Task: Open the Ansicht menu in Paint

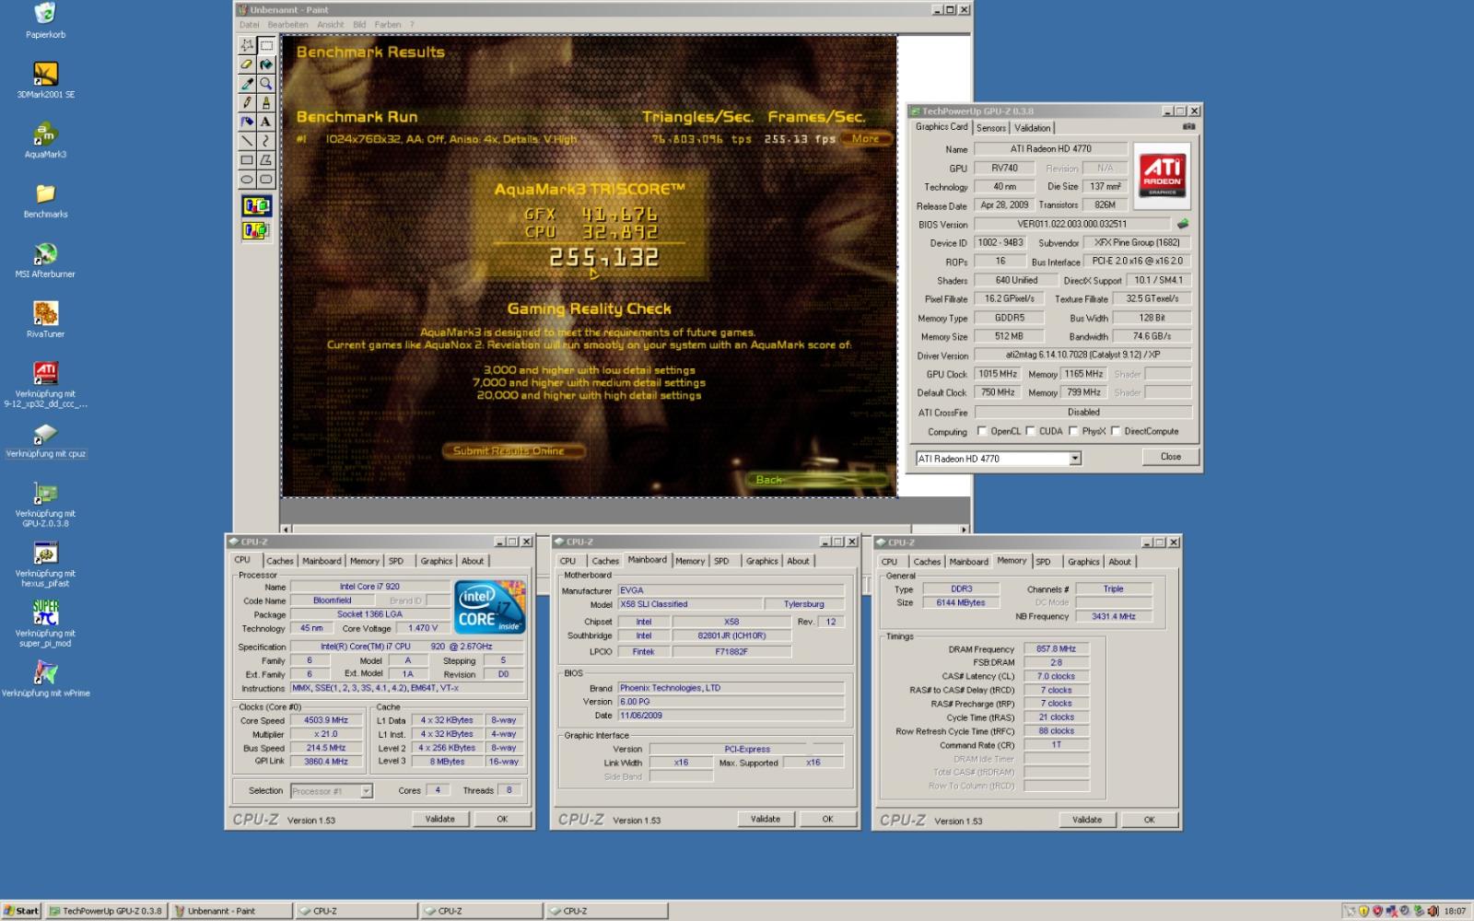Action: point(330,25)
